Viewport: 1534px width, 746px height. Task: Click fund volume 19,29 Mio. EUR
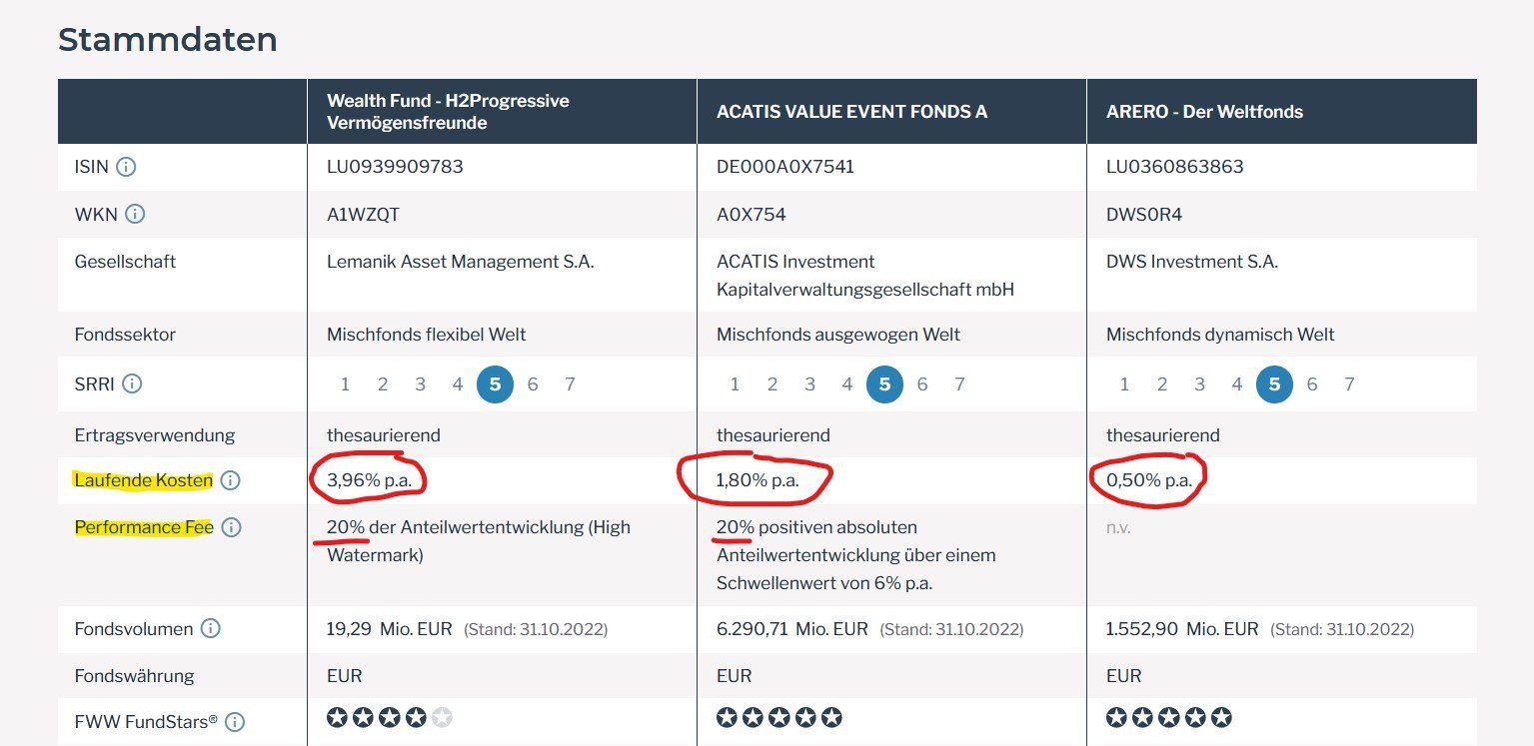pos(389,629)
